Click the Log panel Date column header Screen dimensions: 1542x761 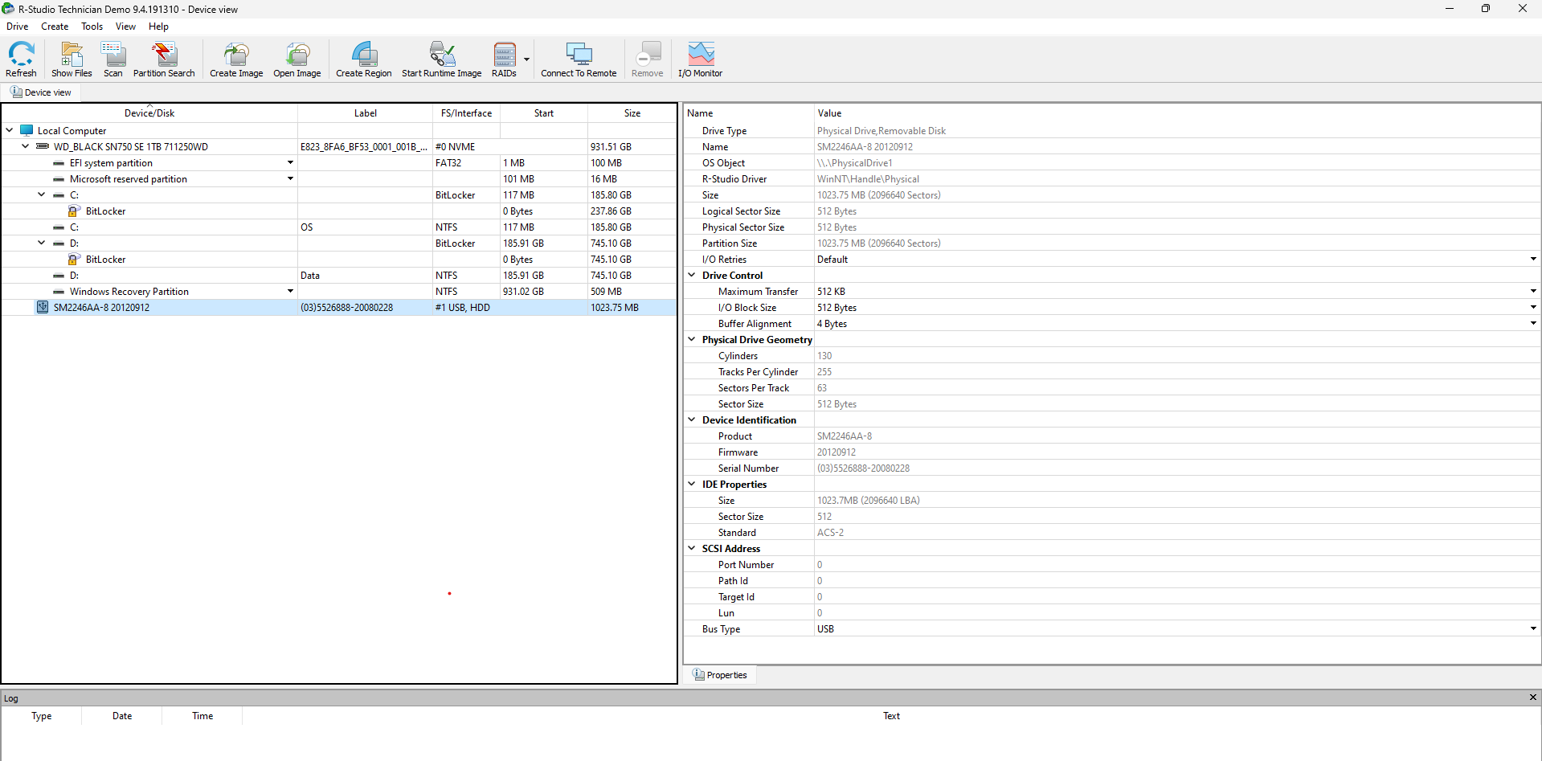click(x=122, y=716)
